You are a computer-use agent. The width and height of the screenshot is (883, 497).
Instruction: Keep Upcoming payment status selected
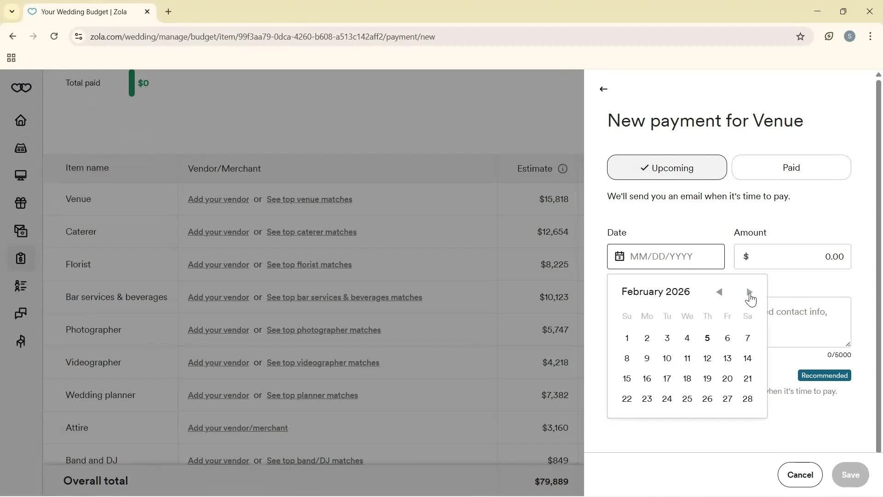666,168
